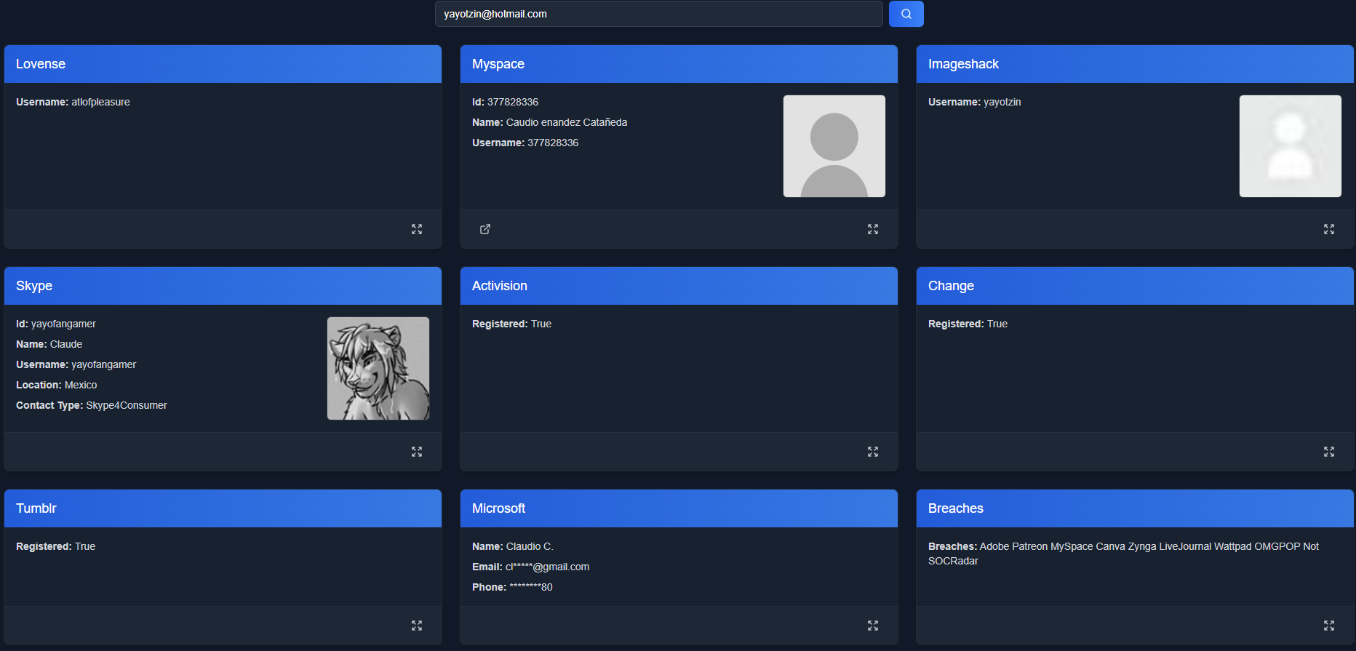Select Skype name Claude

[49, 344]
